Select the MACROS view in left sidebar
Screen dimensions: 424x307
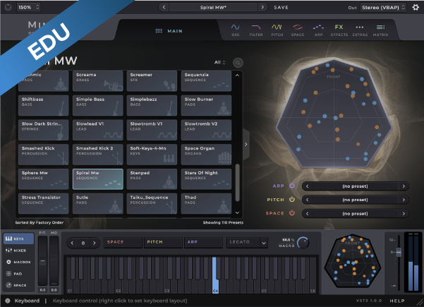tap(18, 262)
